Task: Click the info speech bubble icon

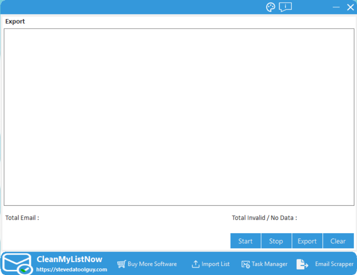Action: (x=285, y=7)
